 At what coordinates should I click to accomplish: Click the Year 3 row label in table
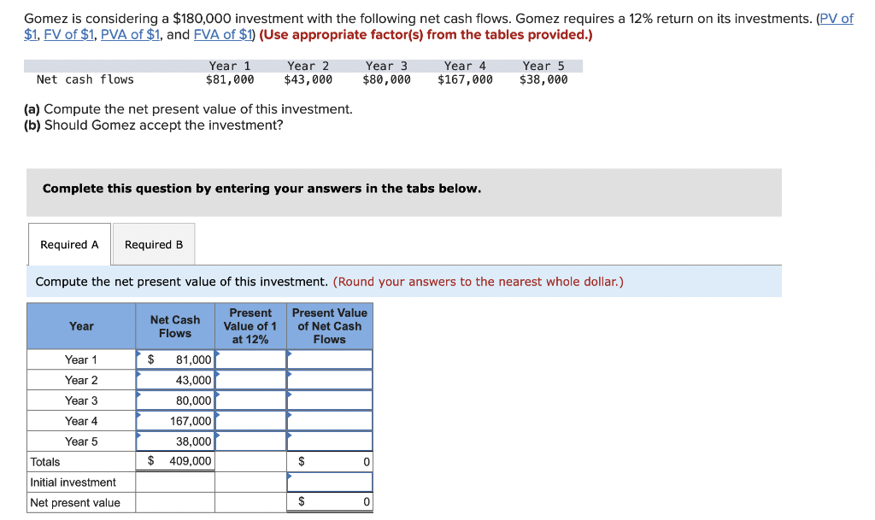81,400
